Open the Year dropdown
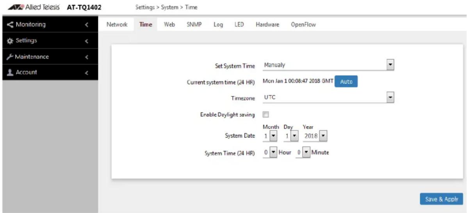467x213 pixels. 315,136
